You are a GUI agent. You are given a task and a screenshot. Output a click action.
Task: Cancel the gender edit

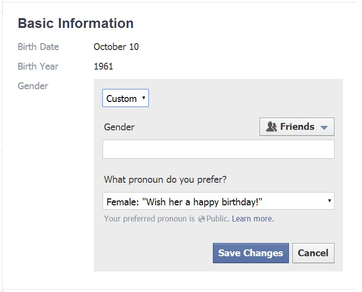pos(313,253)
